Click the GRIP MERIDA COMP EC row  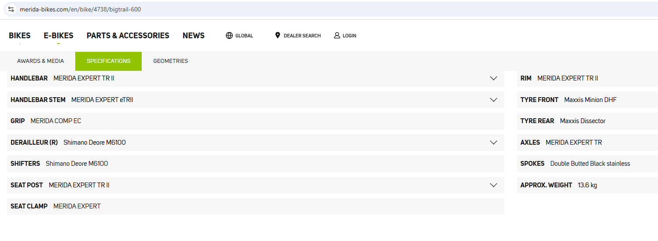click(255, 121)
